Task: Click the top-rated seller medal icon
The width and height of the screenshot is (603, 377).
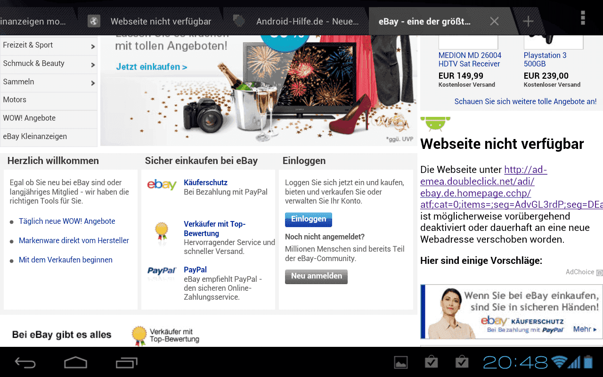Action: pos(162,231)
